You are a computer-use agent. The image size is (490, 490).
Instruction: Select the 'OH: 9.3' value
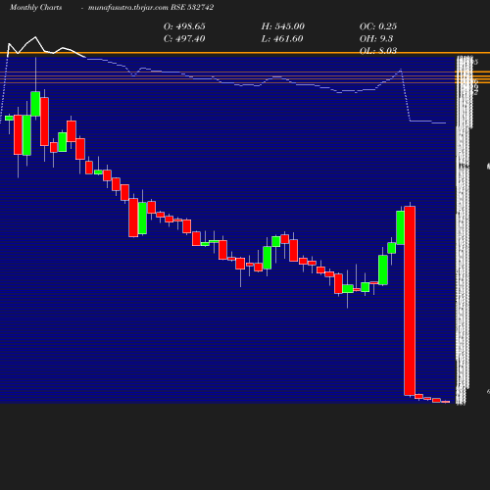click(376, 39)
